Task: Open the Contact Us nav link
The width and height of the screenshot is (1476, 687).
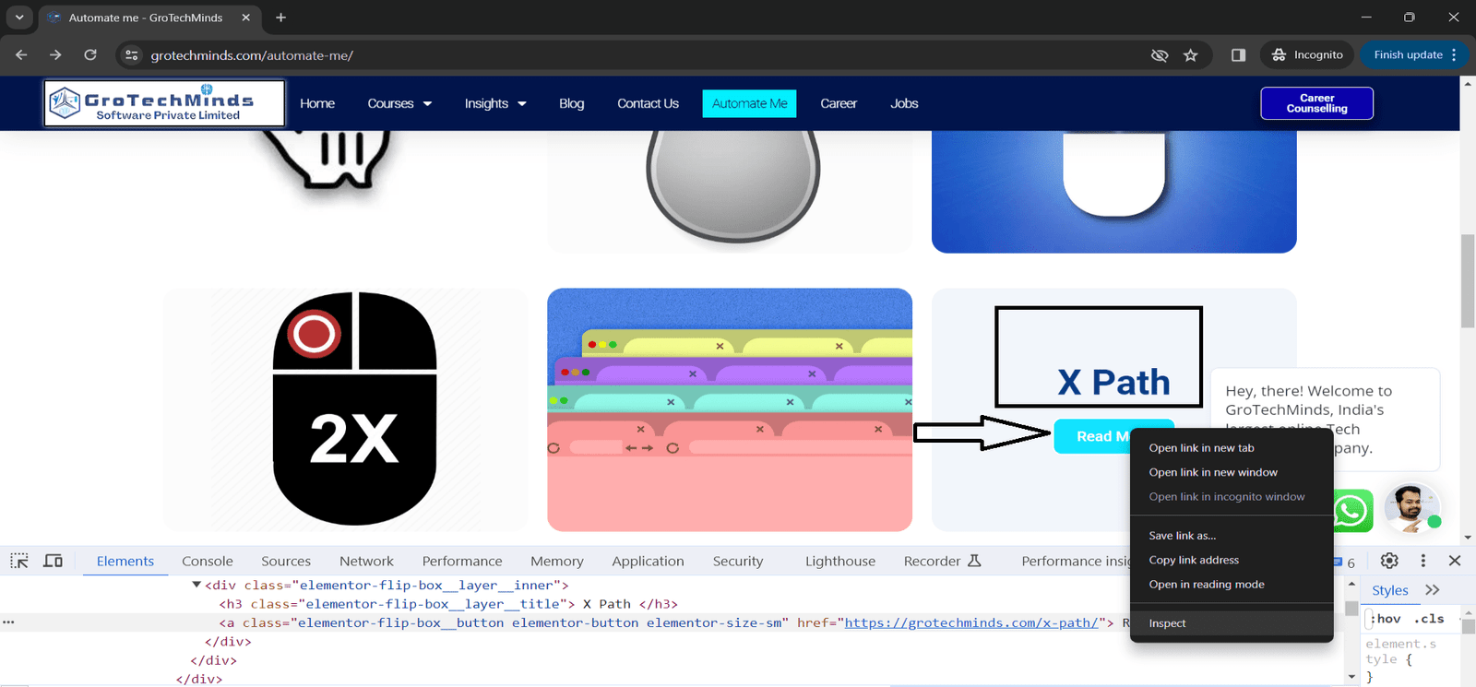Action: point(648,103)
